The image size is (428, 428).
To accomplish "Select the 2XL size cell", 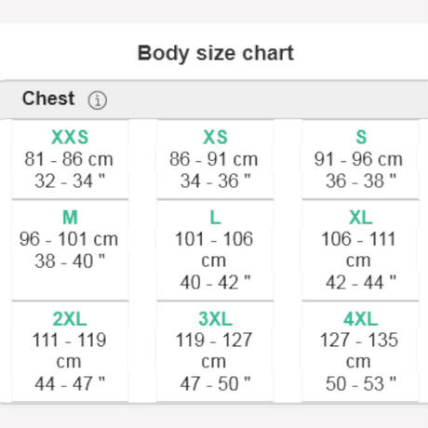I will click(70, 352).
